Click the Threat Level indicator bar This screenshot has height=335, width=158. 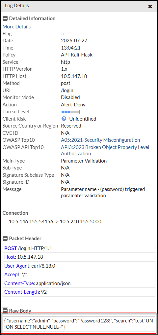pyautogui.click(x=70, y=112)
